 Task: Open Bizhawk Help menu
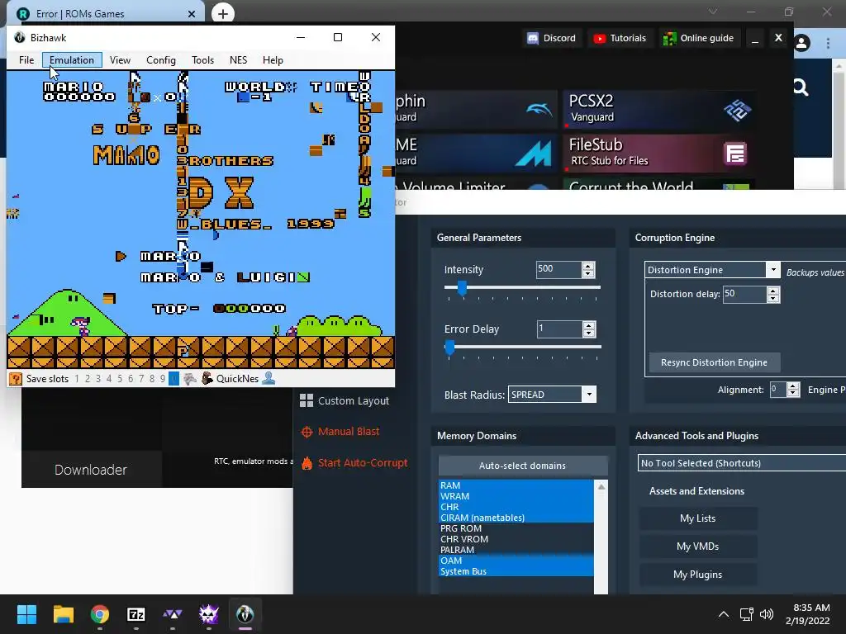pos(273,59)
